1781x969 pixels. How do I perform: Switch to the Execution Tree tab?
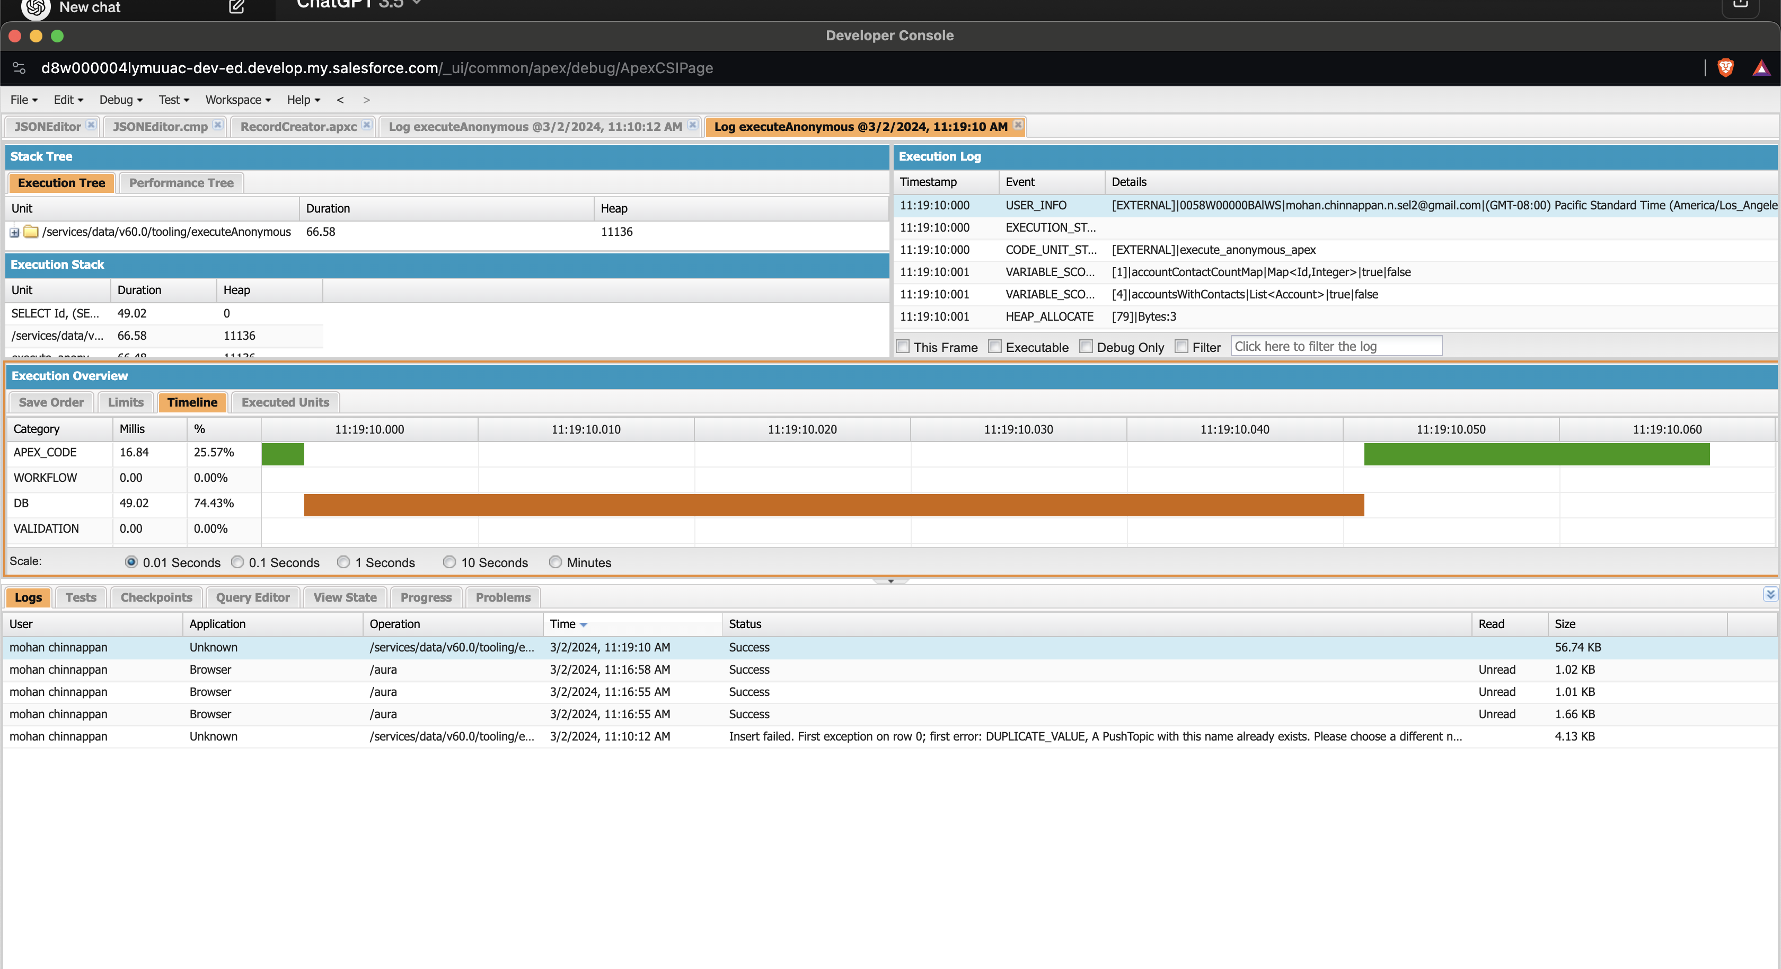tap(61, 183)
